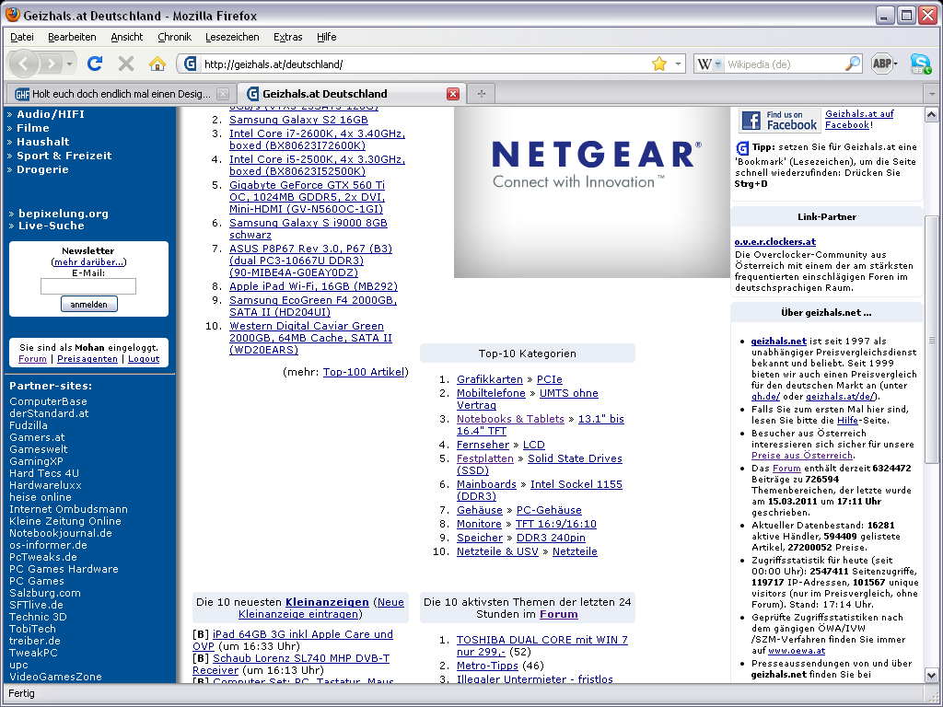
Task: Open the www.oewa.at link
Action: [797, 651]
